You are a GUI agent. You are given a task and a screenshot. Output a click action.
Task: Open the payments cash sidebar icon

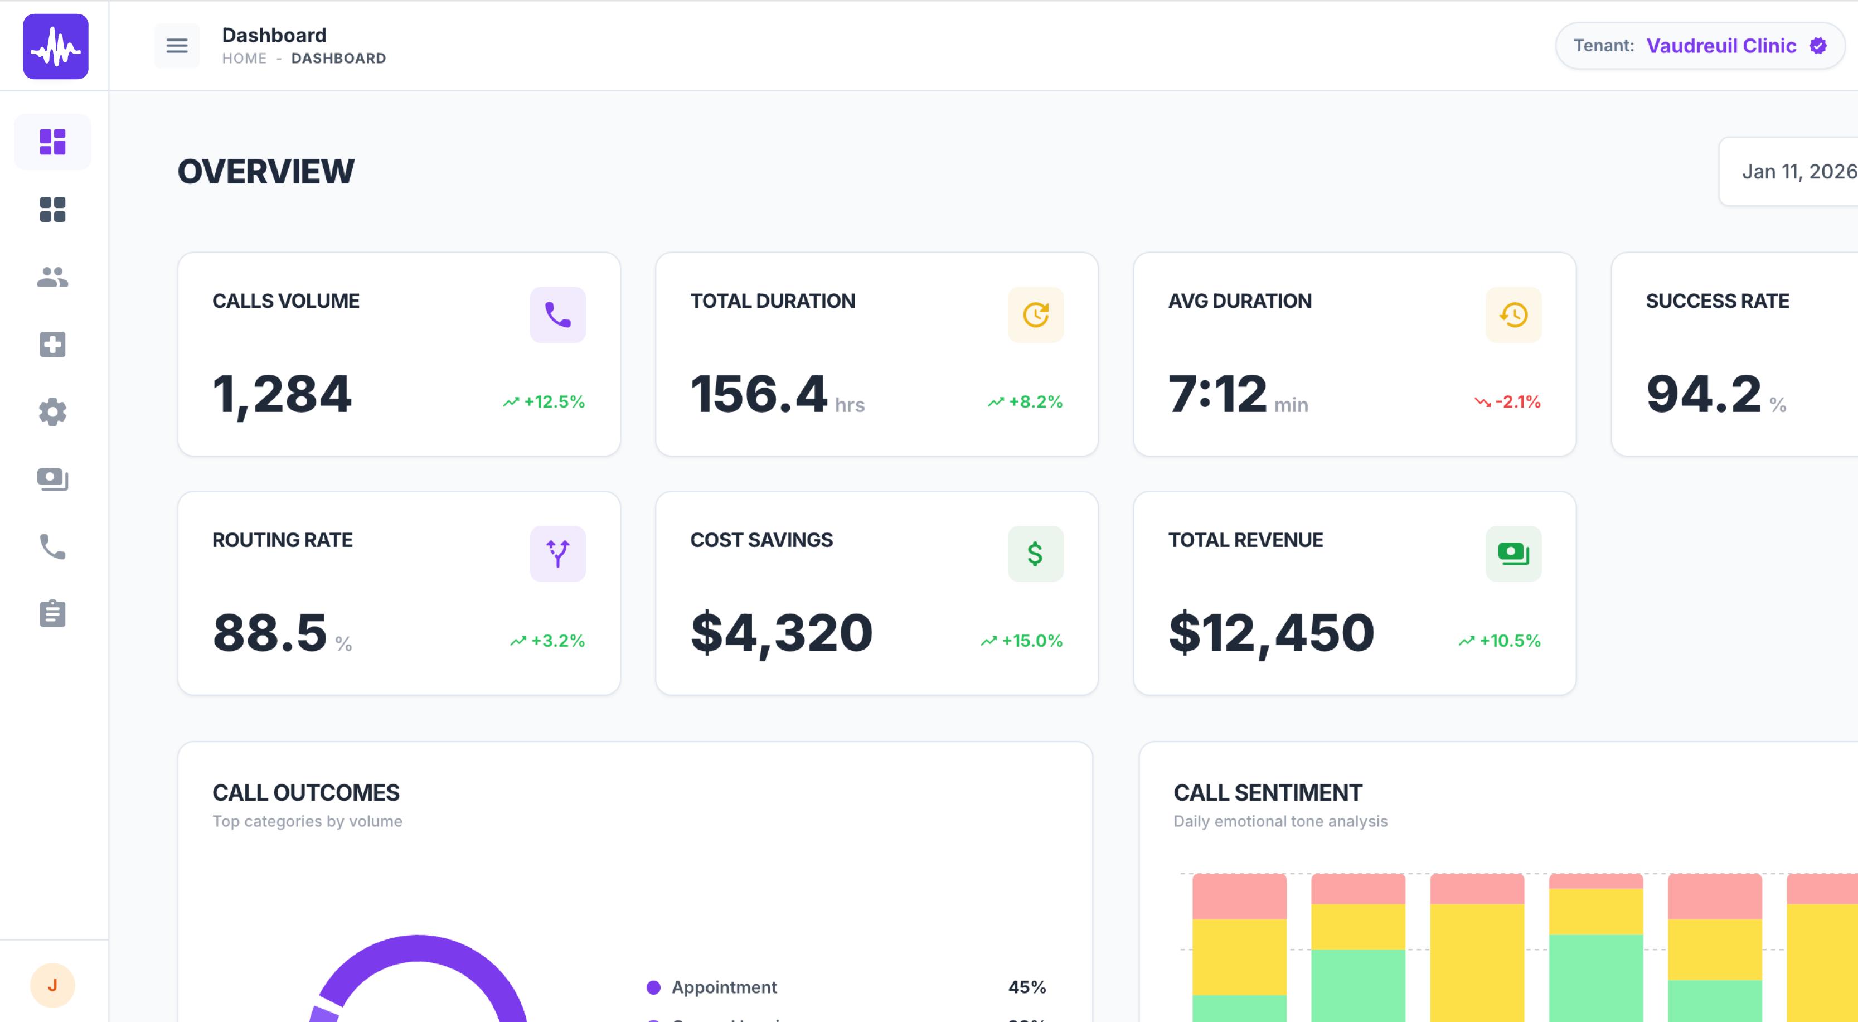[52, 479]
